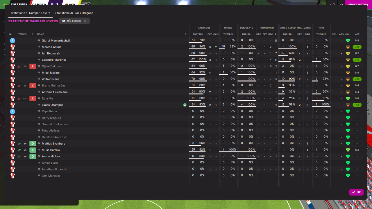Expand the dropdown arrow next to the score at top right
Image resolution: width=372 pixels, height=209 pixels.
[x=341, y=5]
